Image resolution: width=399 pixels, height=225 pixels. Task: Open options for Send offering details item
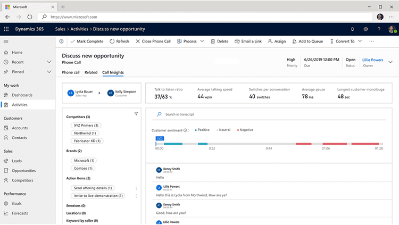point(136,188)
